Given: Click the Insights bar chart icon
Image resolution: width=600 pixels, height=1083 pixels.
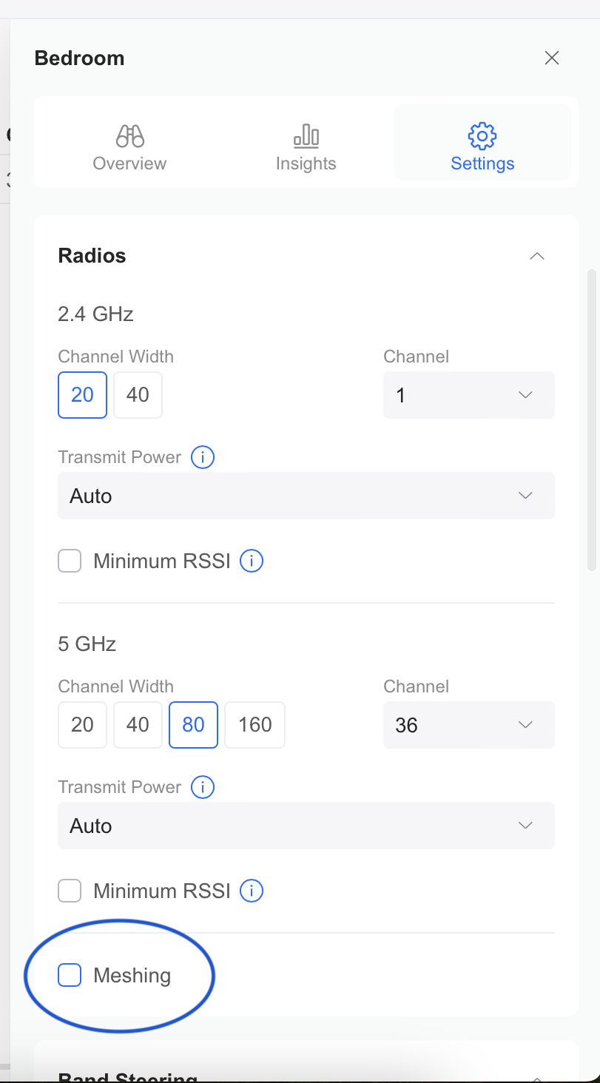Looking at the screenshot, I should point(306,136).
